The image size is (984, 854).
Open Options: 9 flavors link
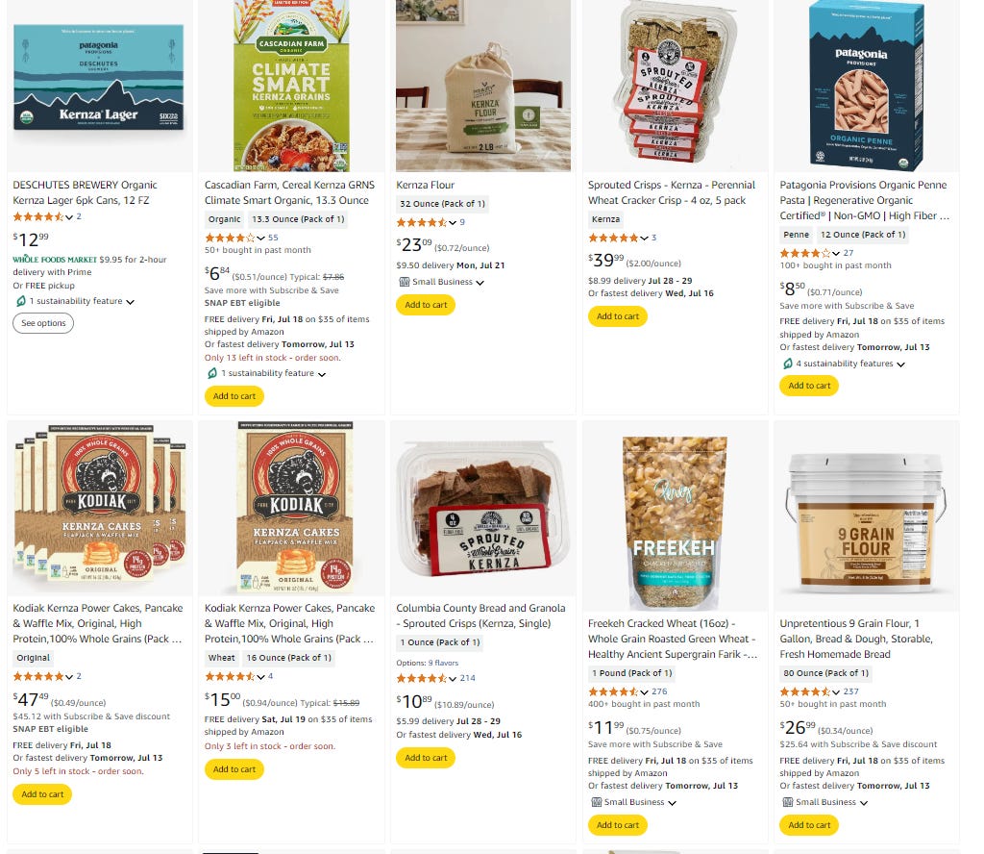click(x=427, y=664)
